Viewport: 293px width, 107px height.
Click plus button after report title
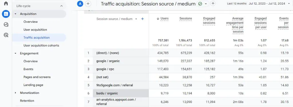click(x=213, y=3)
